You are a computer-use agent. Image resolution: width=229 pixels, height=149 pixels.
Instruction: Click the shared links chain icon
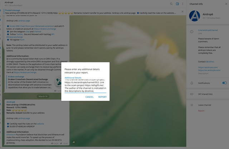pyautogui.click(x=192, y=94)
